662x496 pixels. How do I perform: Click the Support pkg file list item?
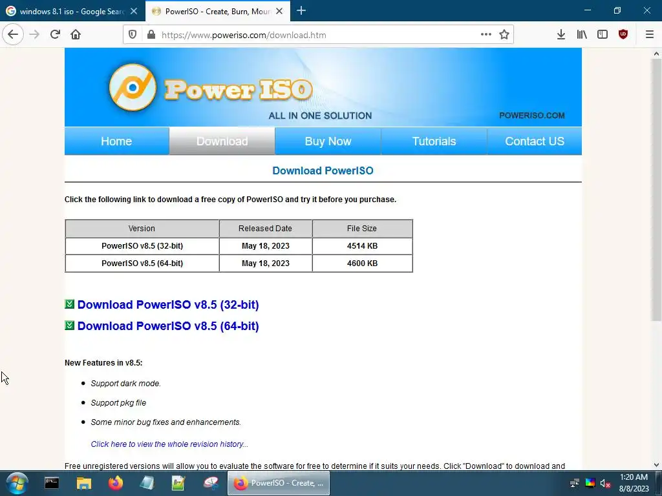[119, 403]
